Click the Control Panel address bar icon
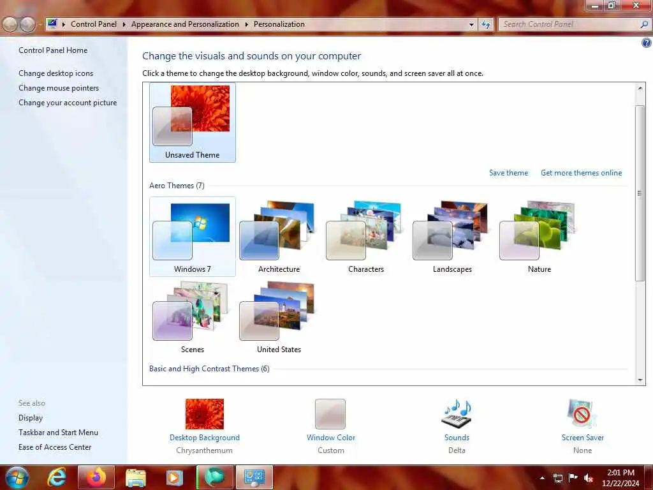The image size is (653, 490). tap(52, 24)
